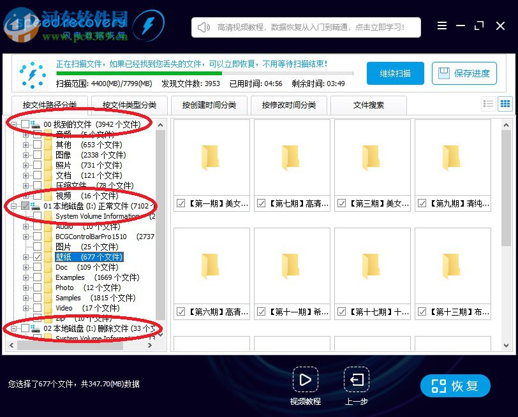
Task: Click the 继续扫描 button
Action: [395, 73]
